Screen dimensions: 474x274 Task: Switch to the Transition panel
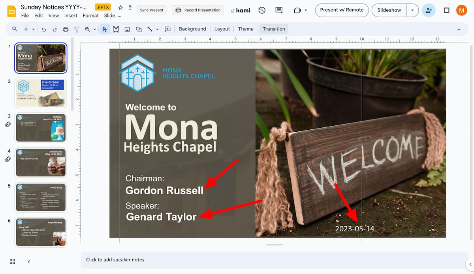click(x=273, y=29)
